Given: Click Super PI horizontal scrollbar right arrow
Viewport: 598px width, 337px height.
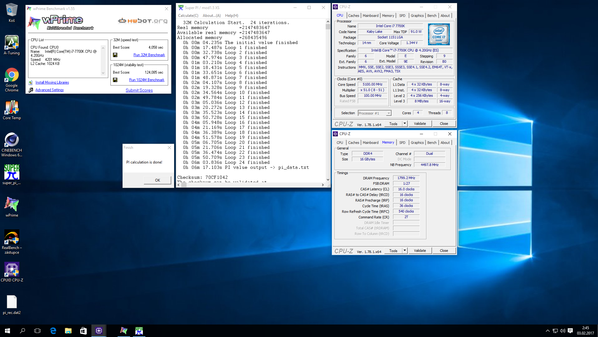Looking at the screenshot, I should (323, 185).
